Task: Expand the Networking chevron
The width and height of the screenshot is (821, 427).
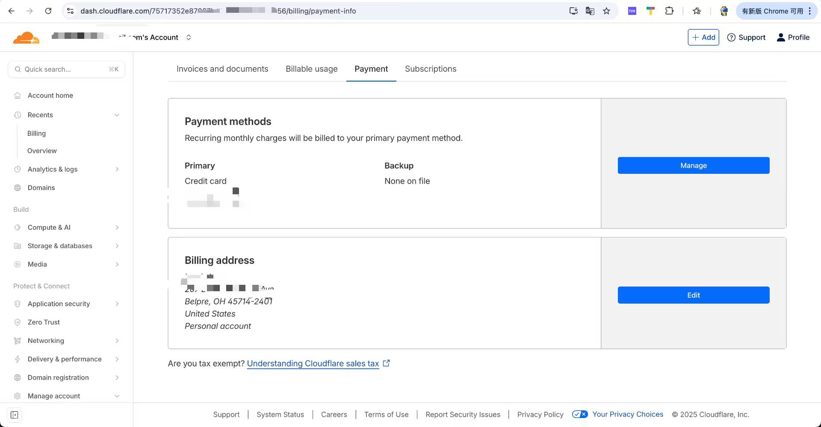Action: 117,341
